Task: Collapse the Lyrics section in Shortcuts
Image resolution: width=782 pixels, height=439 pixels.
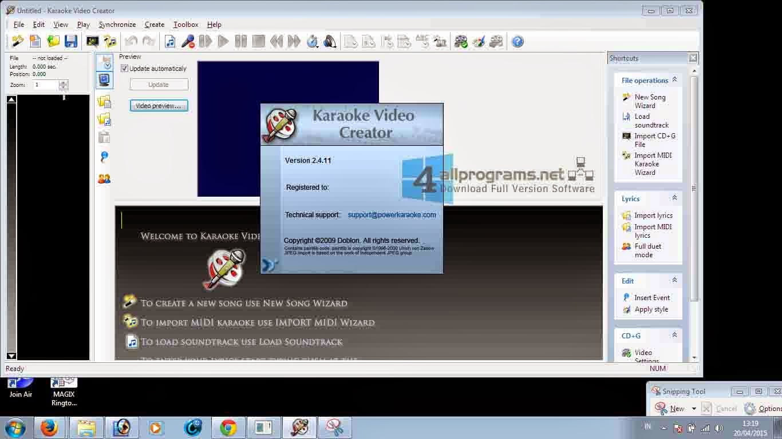Action: 674,198
